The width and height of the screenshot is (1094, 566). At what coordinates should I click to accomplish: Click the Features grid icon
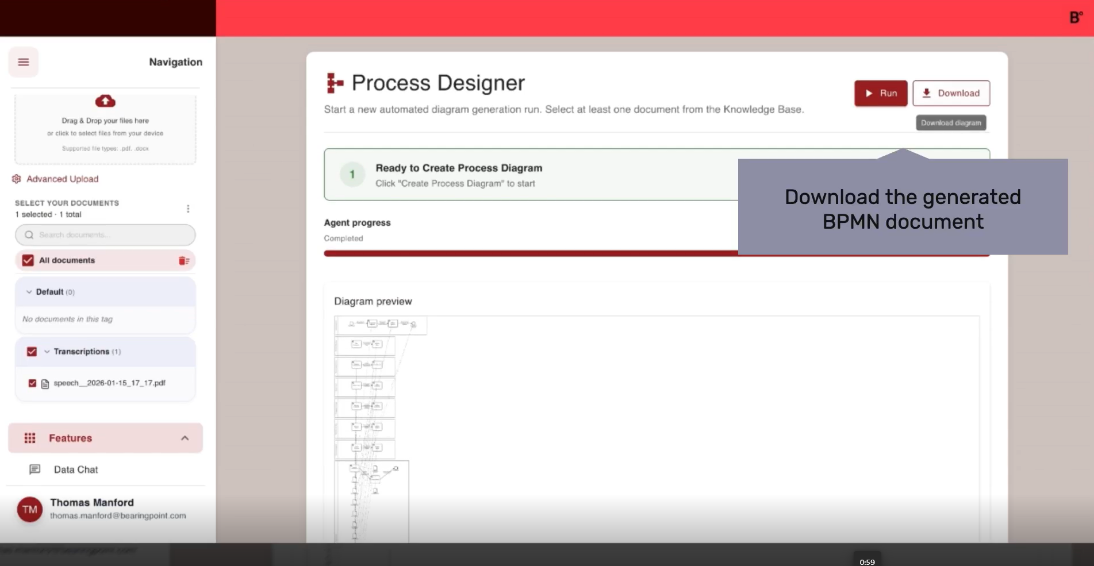coord(30,438)
